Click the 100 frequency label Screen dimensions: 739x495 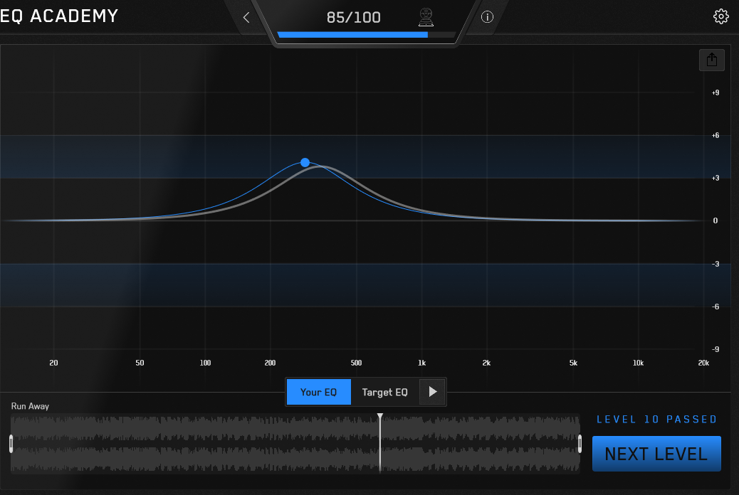[x=205, y=363]
